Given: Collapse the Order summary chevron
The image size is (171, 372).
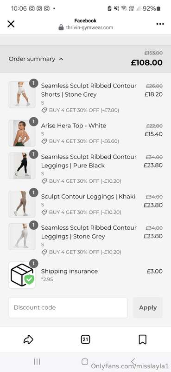Looking at the screenshot, I should (61, 59).
